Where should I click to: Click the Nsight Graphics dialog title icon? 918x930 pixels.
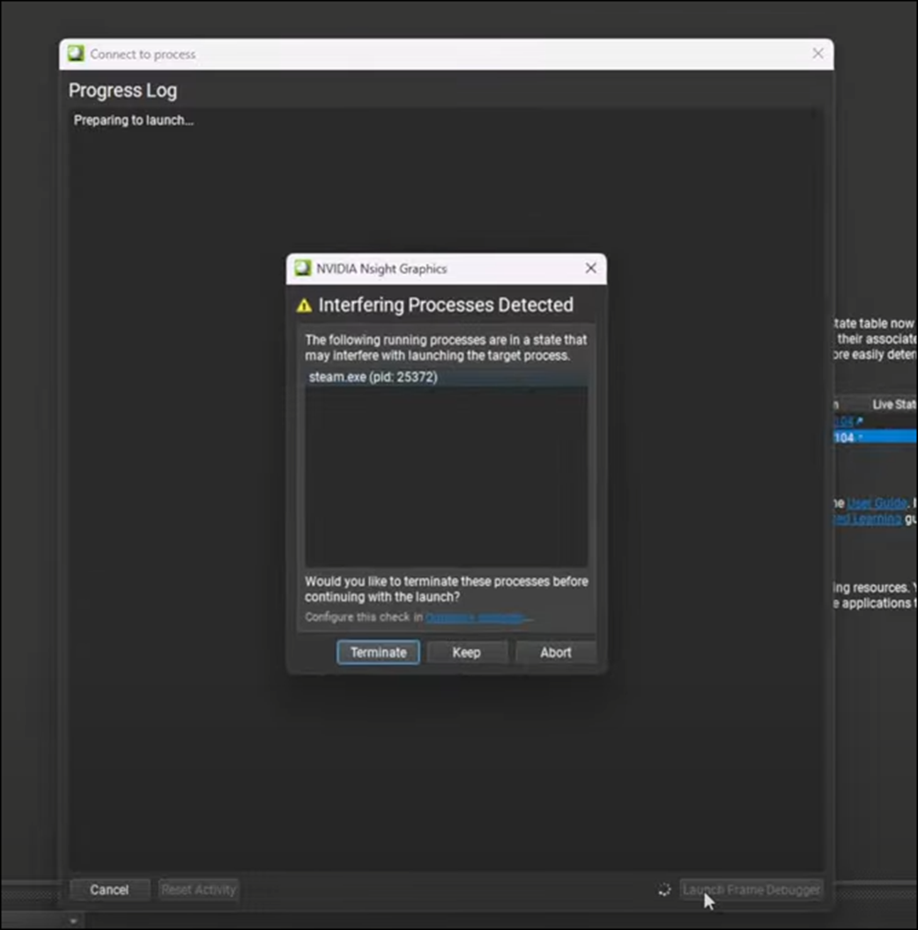pyautogui.click(x=303, y=268)
